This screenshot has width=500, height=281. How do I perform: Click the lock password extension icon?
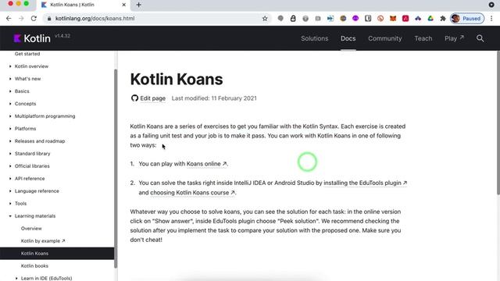point(293,19)
